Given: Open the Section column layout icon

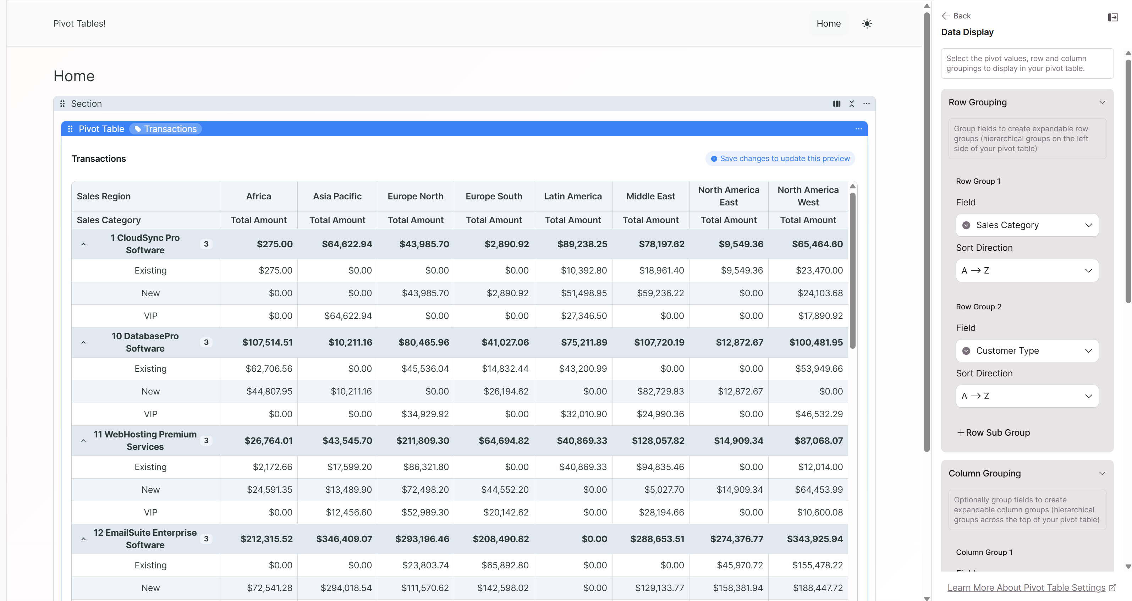Looking at the screenshot, I should (836, 104).
